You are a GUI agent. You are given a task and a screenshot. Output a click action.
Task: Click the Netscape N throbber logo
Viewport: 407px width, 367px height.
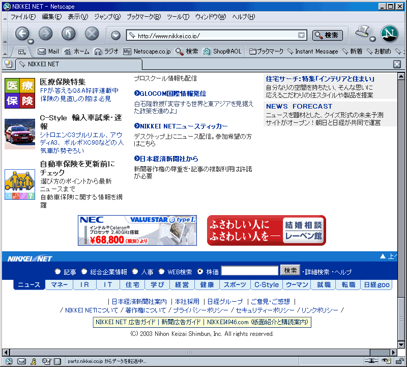pyautogui.click(x=389, y=34)
